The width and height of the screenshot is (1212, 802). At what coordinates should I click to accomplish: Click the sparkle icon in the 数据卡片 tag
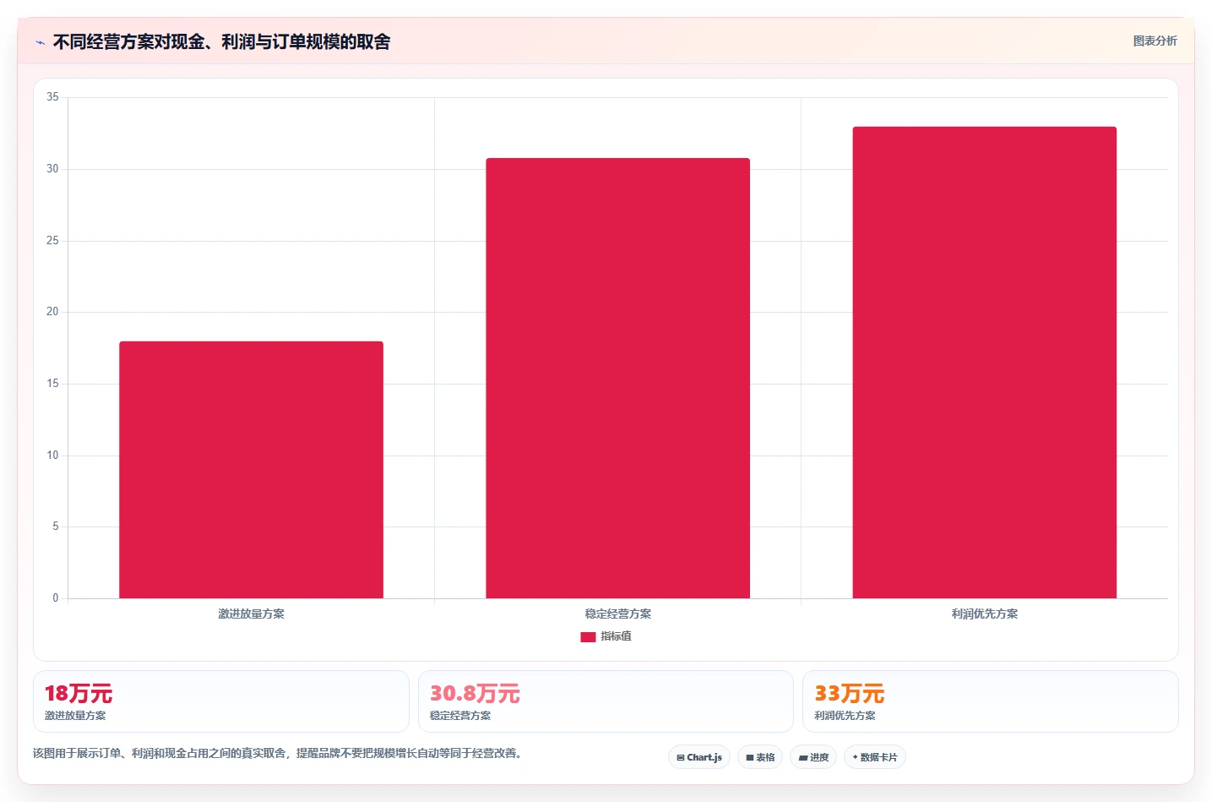pos(856,757)
